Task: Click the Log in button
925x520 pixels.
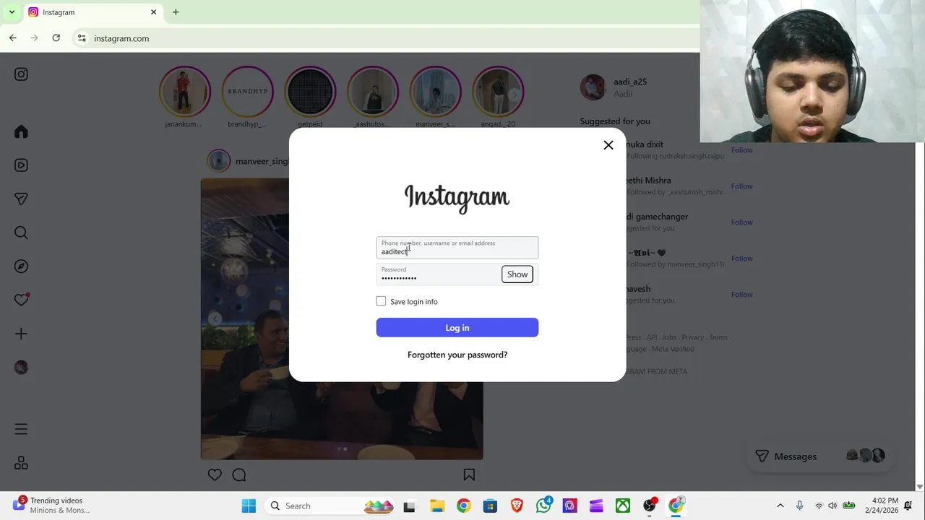Action: point(457,328)
